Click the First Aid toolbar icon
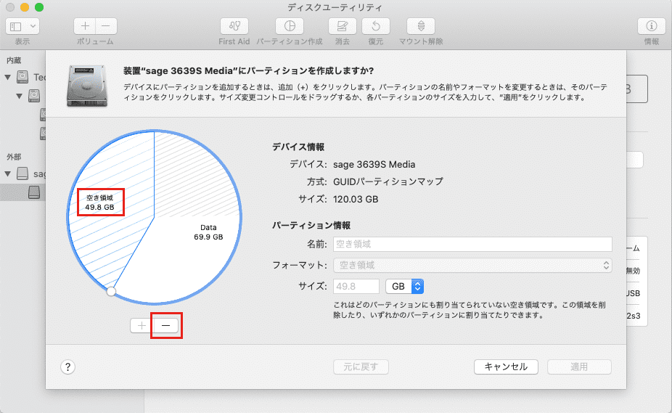672x413 pixels. point(234,26)
